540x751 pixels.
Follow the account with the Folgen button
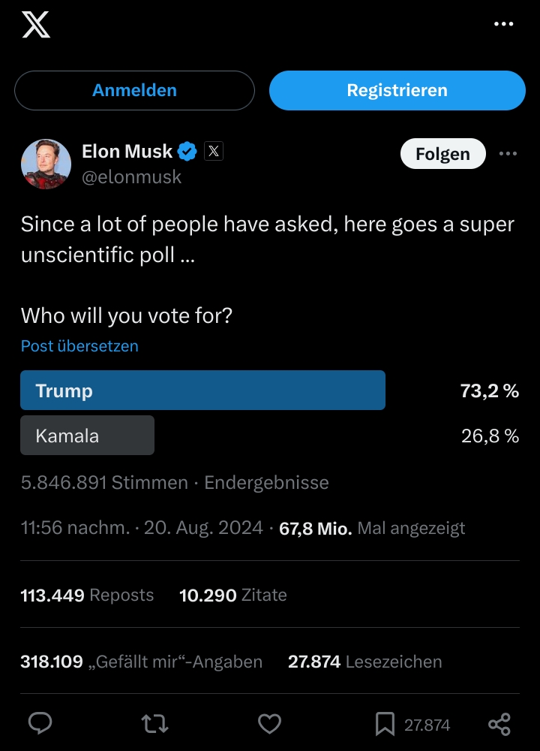[442, 154]
